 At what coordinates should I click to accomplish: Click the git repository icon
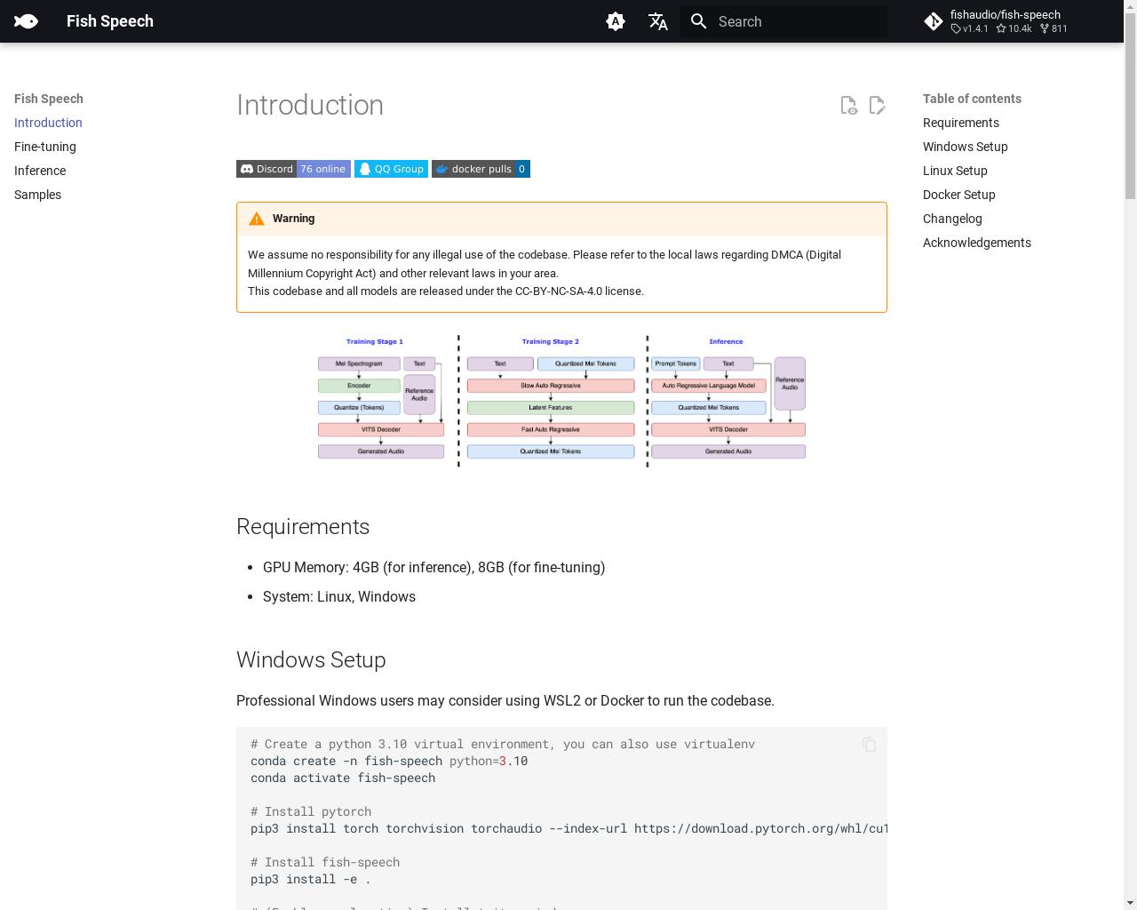pos(934,21)
